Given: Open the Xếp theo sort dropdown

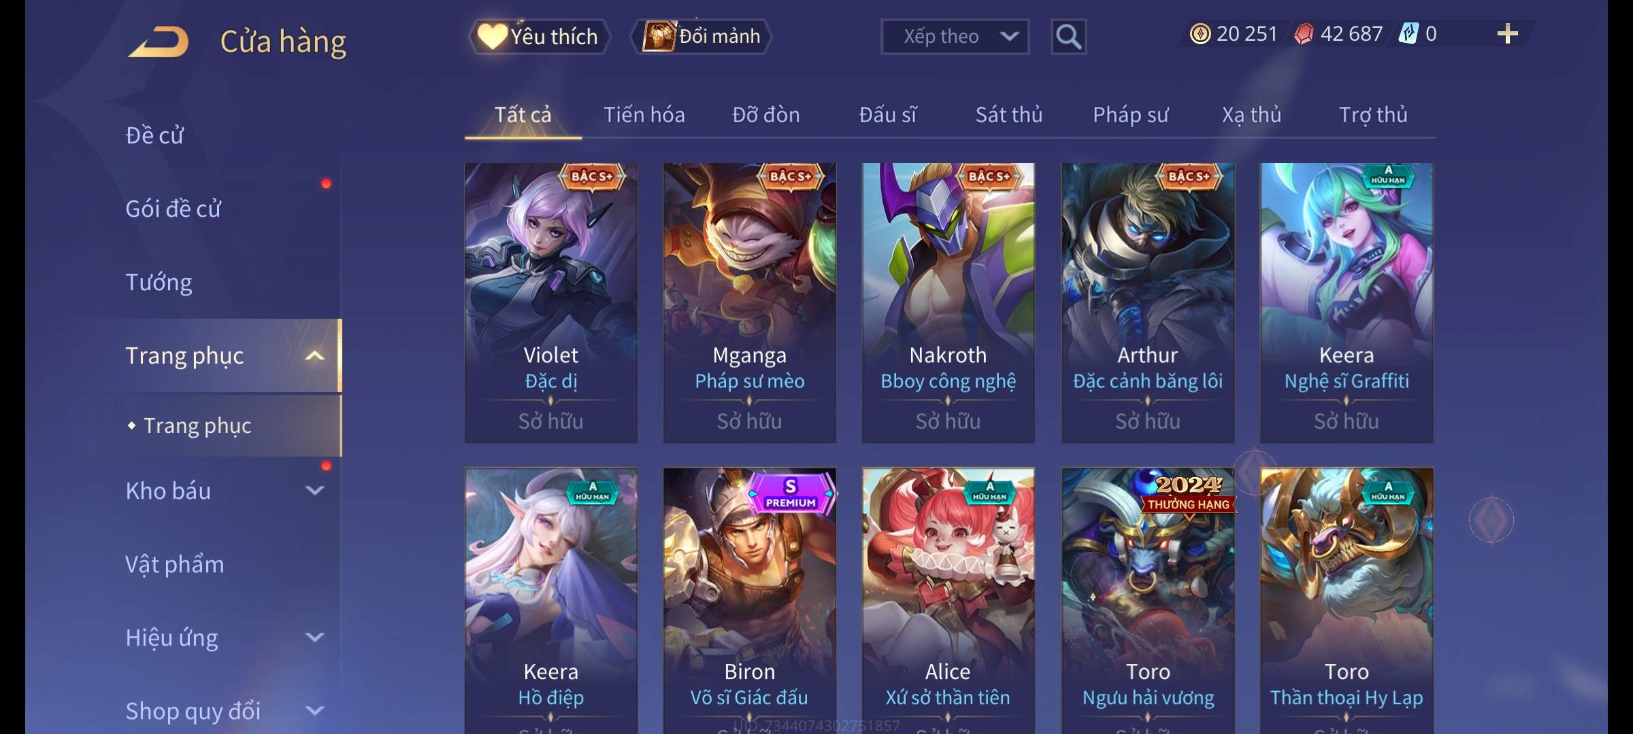Looking at the screenshot, I should coord(955,37).
